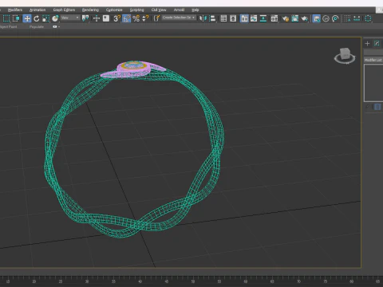Open the Modifier List dropdown
Image resolution: width=383 pixels, height=287 pixels.
pos(373,60)
